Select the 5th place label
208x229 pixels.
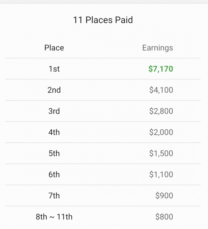54,153
